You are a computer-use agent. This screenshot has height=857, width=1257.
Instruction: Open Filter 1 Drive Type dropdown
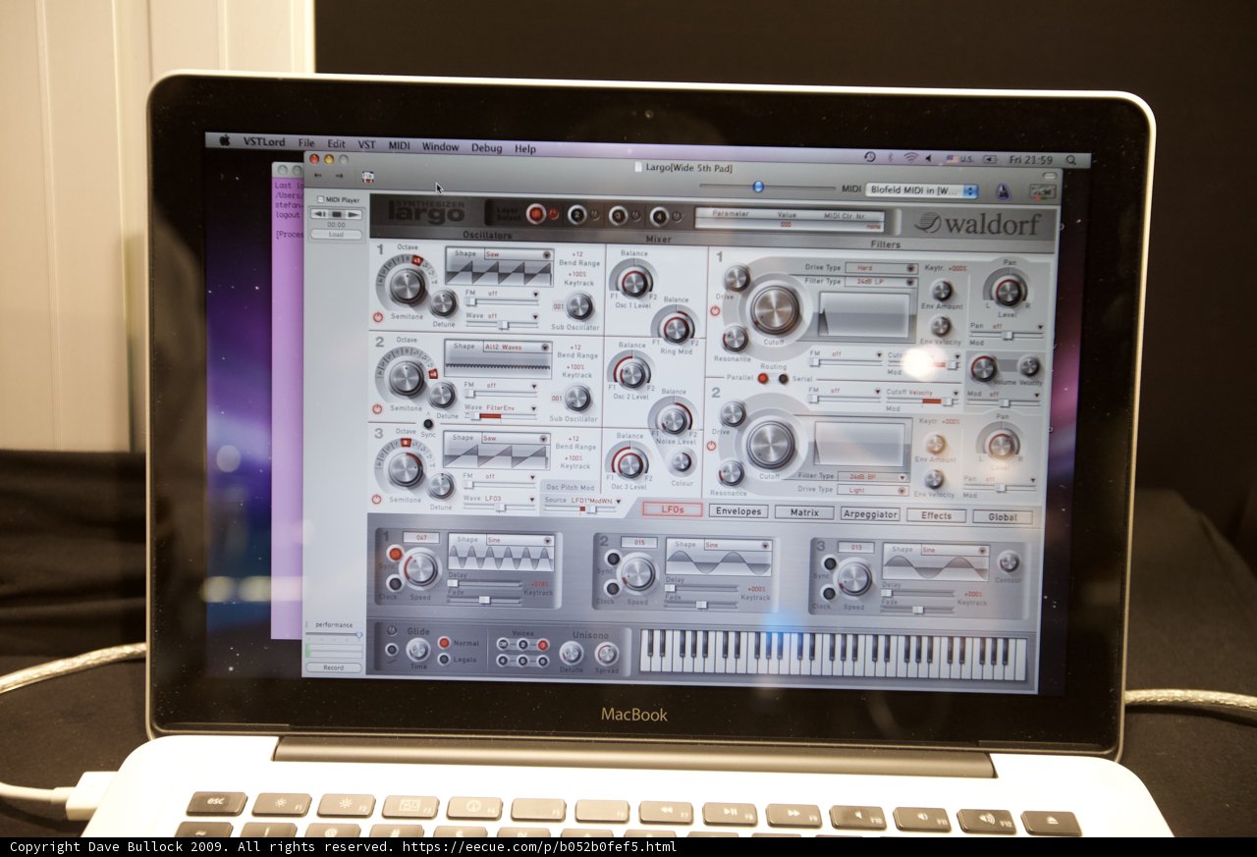click(x=880, y=268)
